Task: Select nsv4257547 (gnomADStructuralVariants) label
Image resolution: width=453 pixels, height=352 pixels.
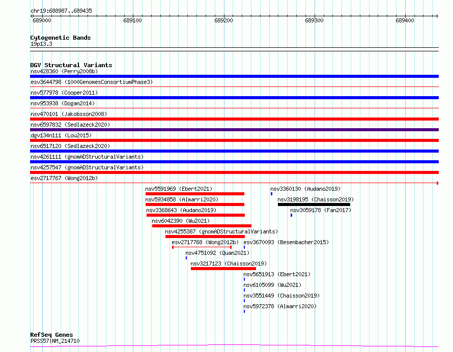Action: coord(87,167)
